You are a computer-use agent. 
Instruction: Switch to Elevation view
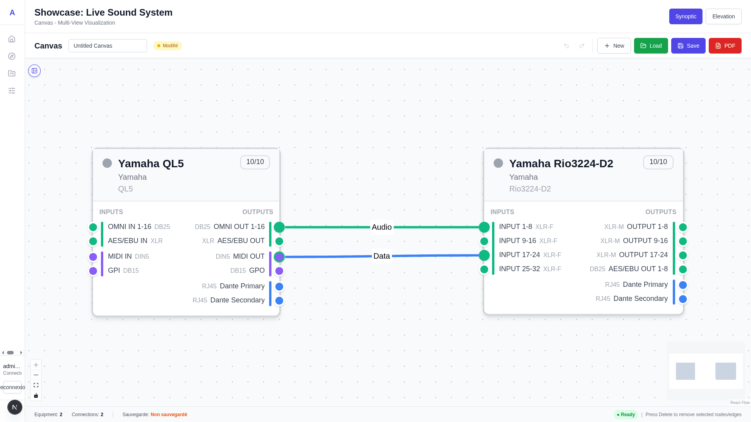(723, 16)
